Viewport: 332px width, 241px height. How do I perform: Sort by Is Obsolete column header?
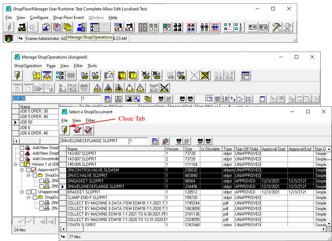tap(211, 149)
